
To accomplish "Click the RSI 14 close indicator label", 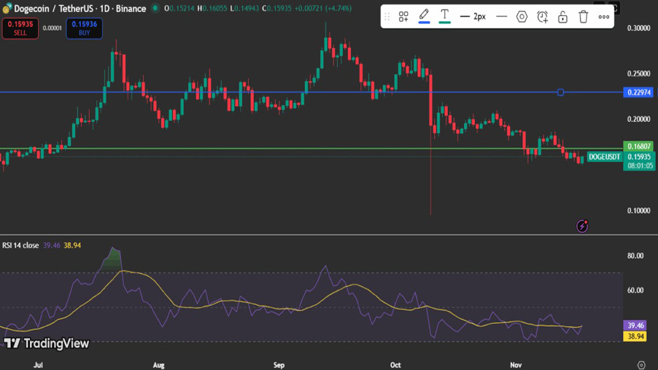I will [x=20, y=245].
